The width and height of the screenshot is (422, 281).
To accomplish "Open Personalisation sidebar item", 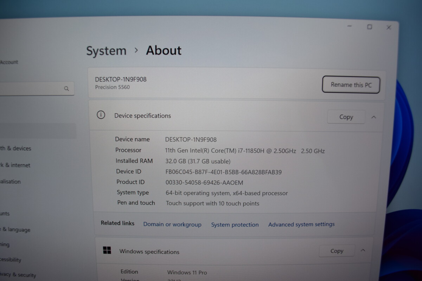I will [x=10, y=182].
